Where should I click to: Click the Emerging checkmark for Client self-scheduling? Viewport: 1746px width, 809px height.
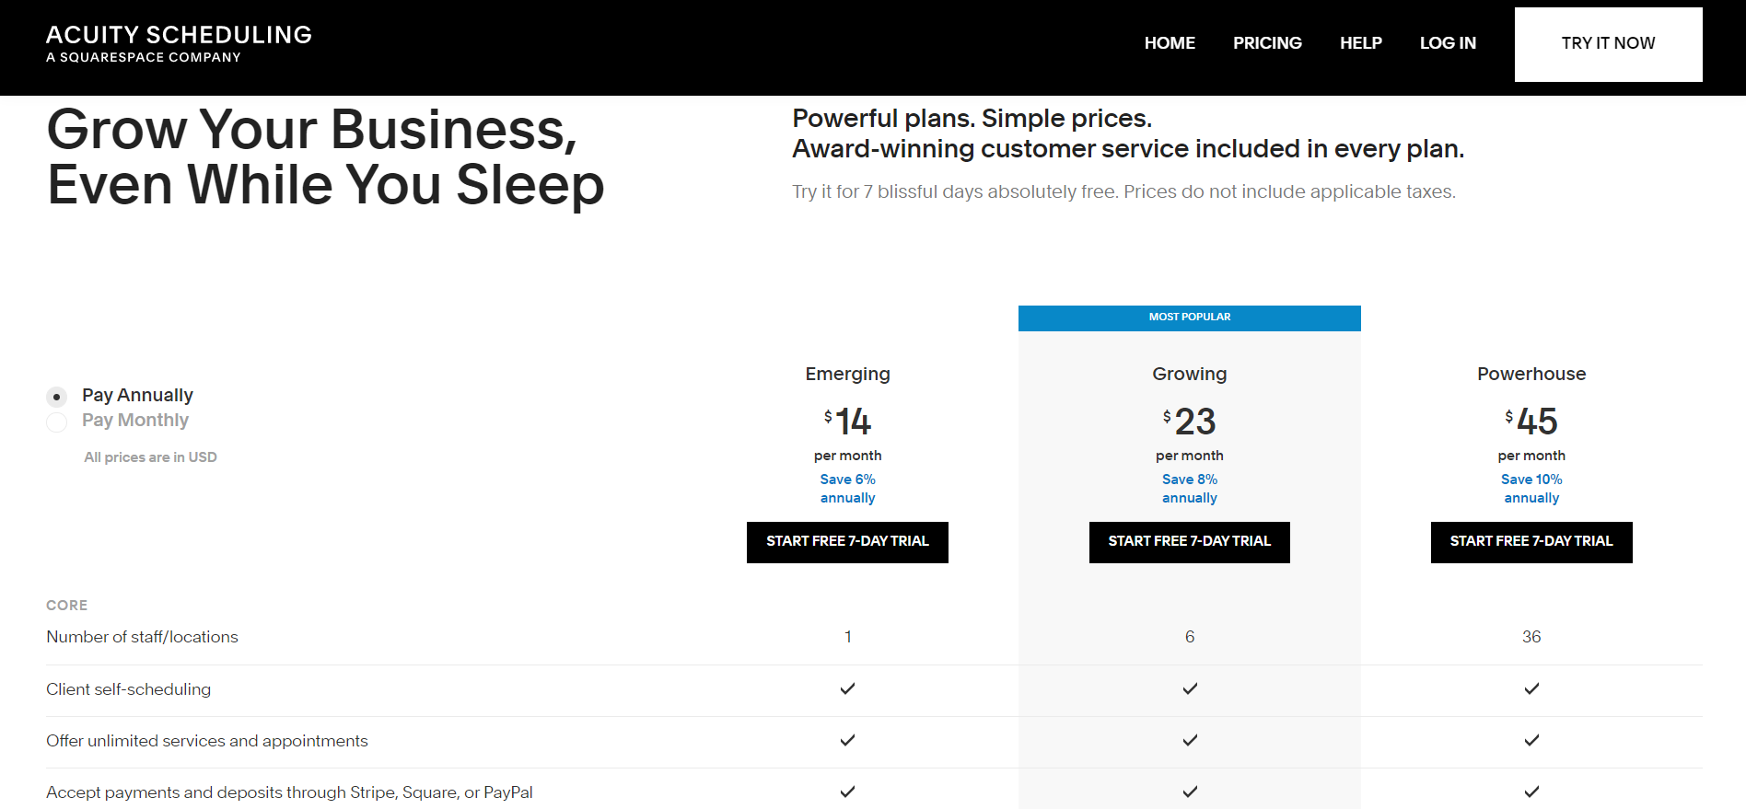(847, 688)
